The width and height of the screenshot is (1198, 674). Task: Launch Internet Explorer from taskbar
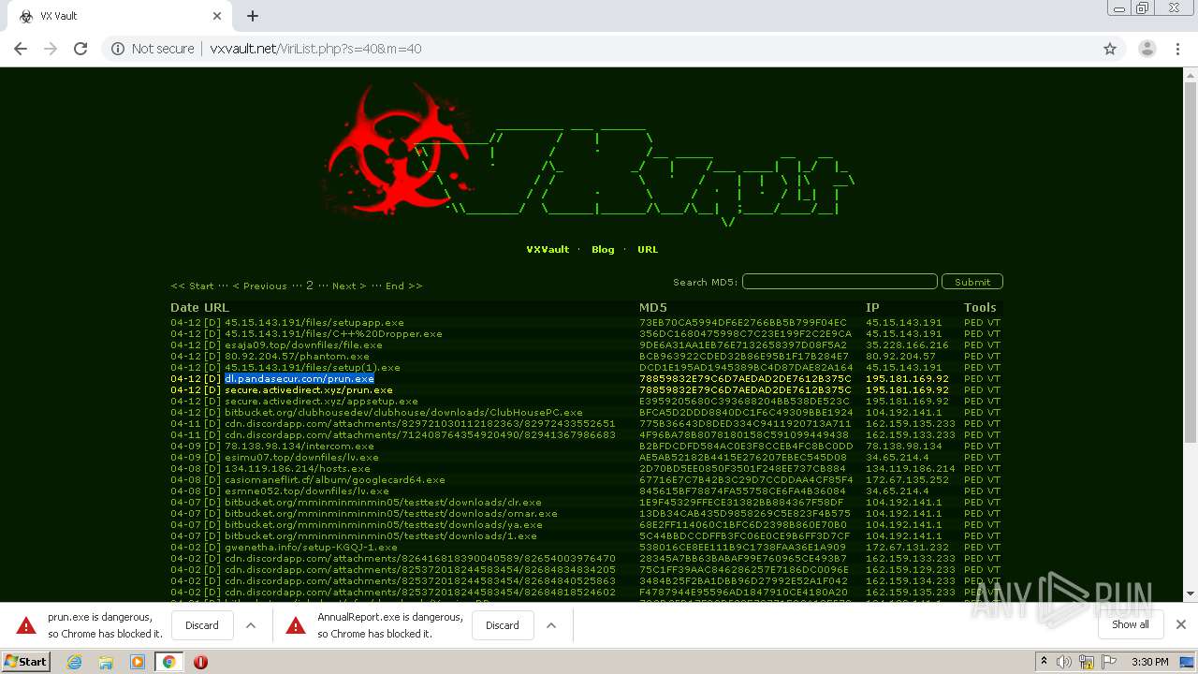(75, 662)
